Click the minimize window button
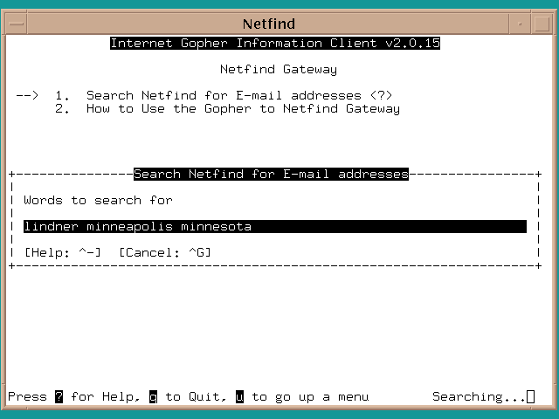The image size is (559, 419). [521, 22]
